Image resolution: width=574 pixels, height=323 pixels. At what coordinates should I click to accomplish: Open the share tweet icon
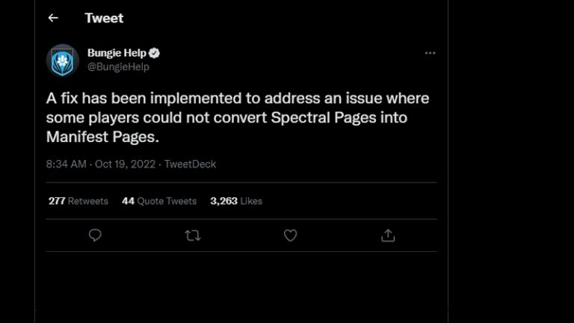click(x=388, y=236)
